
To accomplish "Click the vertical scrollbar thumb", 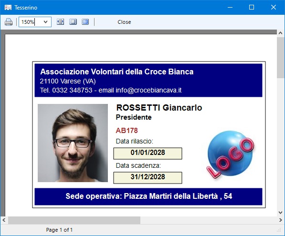I will click(x=280, y=58).
